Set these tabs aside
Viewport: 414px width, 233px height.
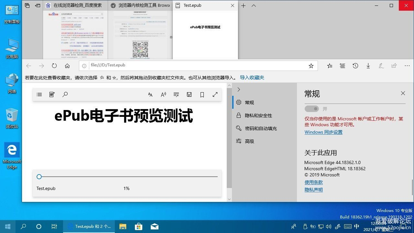(38, 6)
